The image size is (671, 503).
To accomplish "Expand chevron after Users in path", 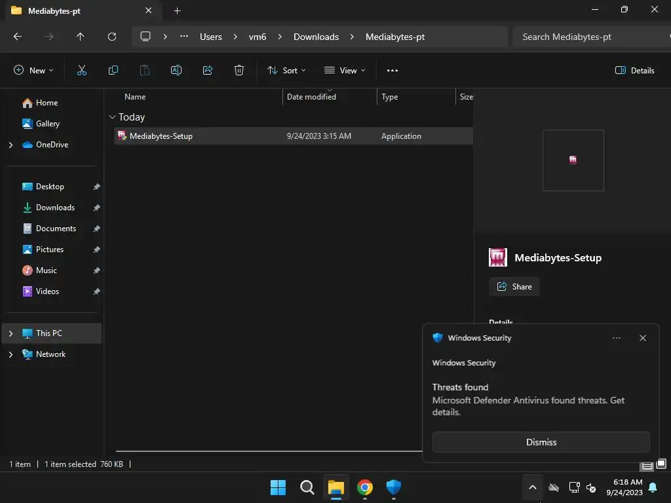I will [235, 37].
